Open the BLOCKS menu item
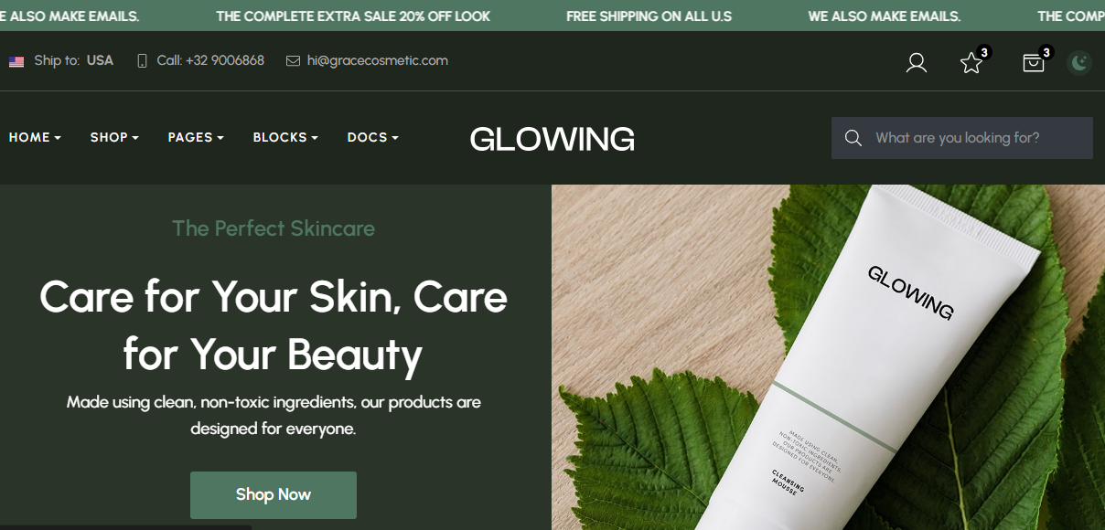Viewport: 1105px width, 530px height. 285,137
